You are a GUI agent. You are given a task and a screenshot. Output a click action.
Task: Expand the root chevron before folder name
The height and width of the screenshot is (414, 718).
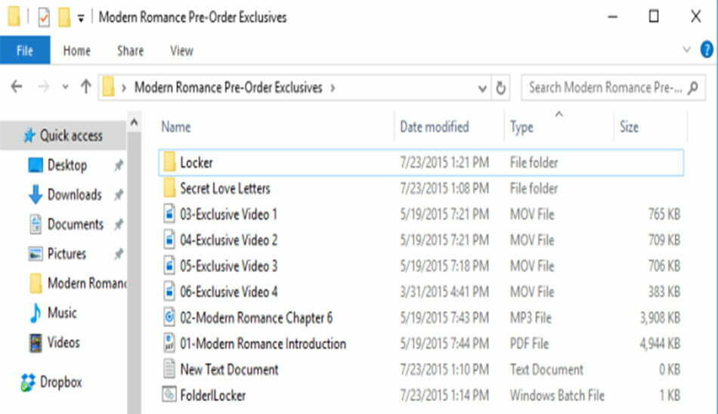(x=124, y=88)
